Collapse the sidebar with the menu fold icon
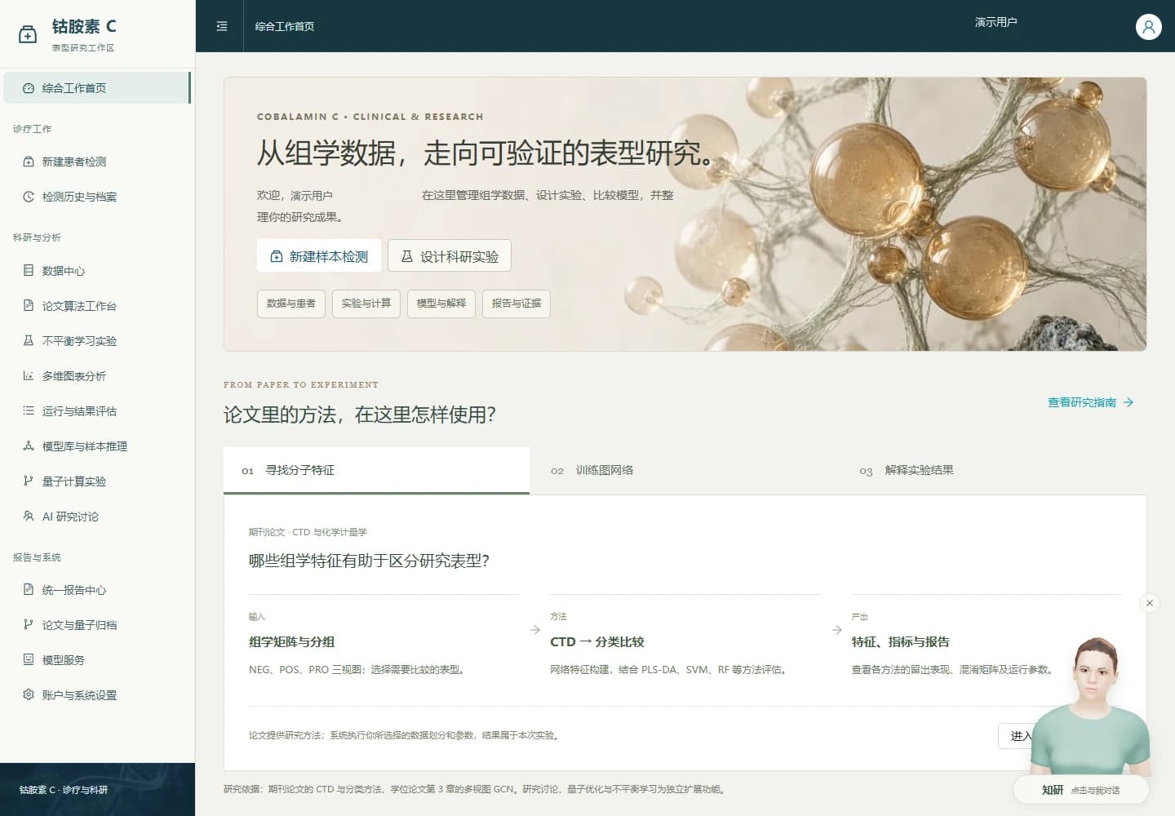This screenshot has height=816, width=1175. [x=222, y=26]
